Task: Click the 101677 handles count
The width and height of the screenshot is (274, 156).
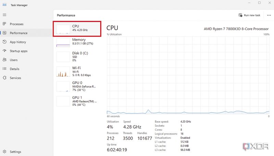Action: [x=145, y=138]
